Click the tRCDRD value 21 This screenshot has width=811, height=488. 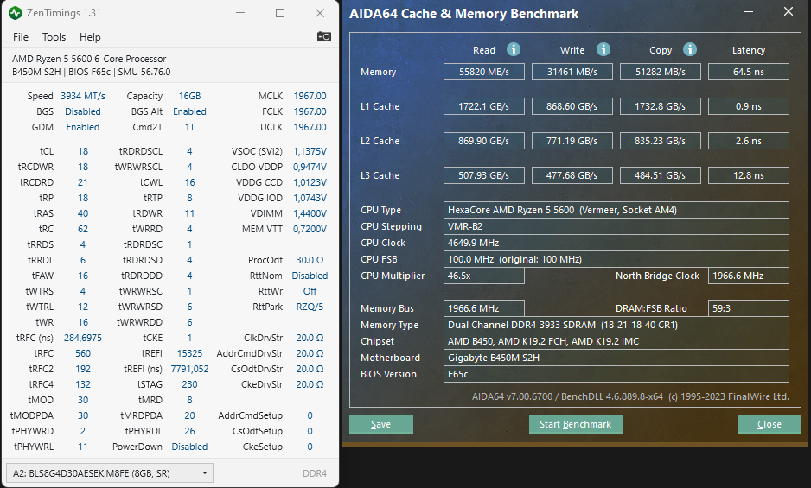pos(83,182)
